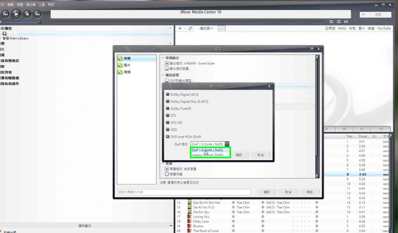Click the browser refresh icon

pyautogui.click(x=191, y=28)
